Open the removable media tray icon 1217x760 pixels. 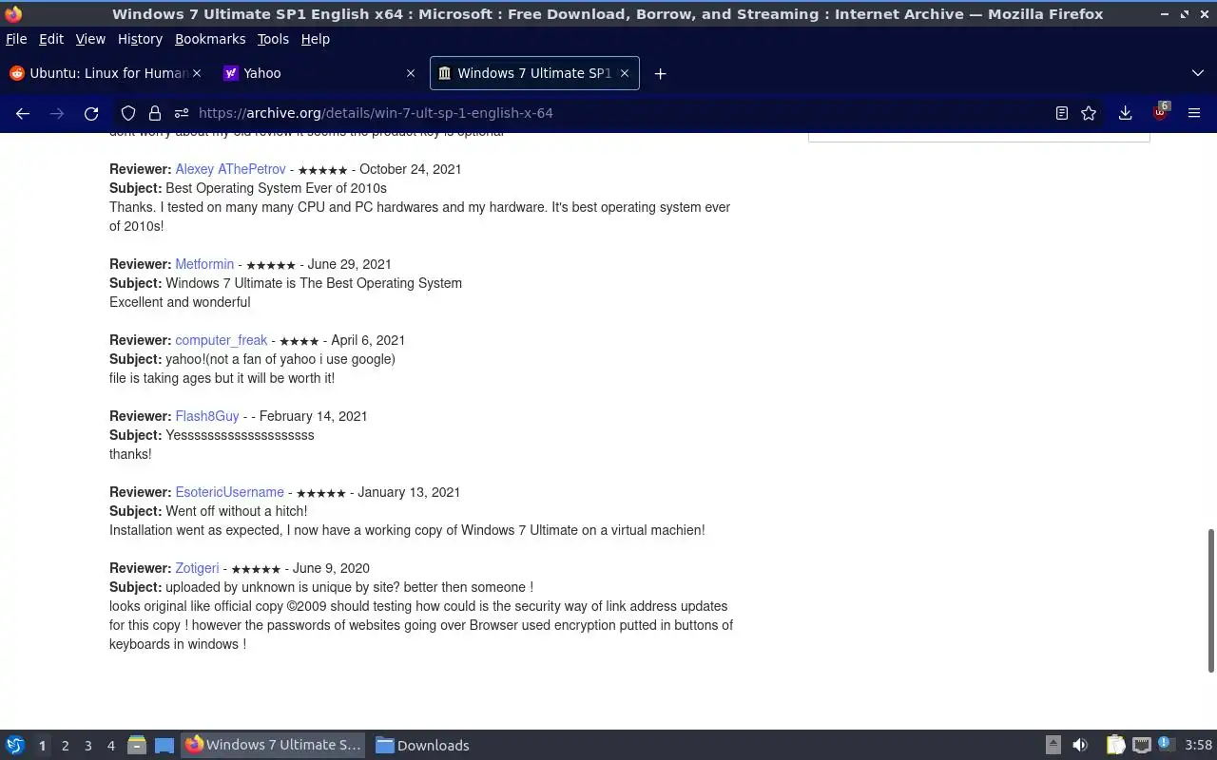(x=1053, y=746)
